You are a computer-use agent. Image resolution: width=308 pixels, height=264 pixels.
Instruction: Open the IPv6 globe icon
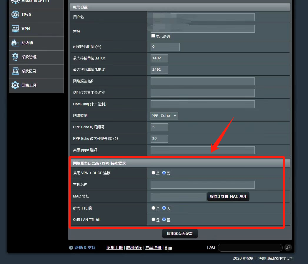15,14
